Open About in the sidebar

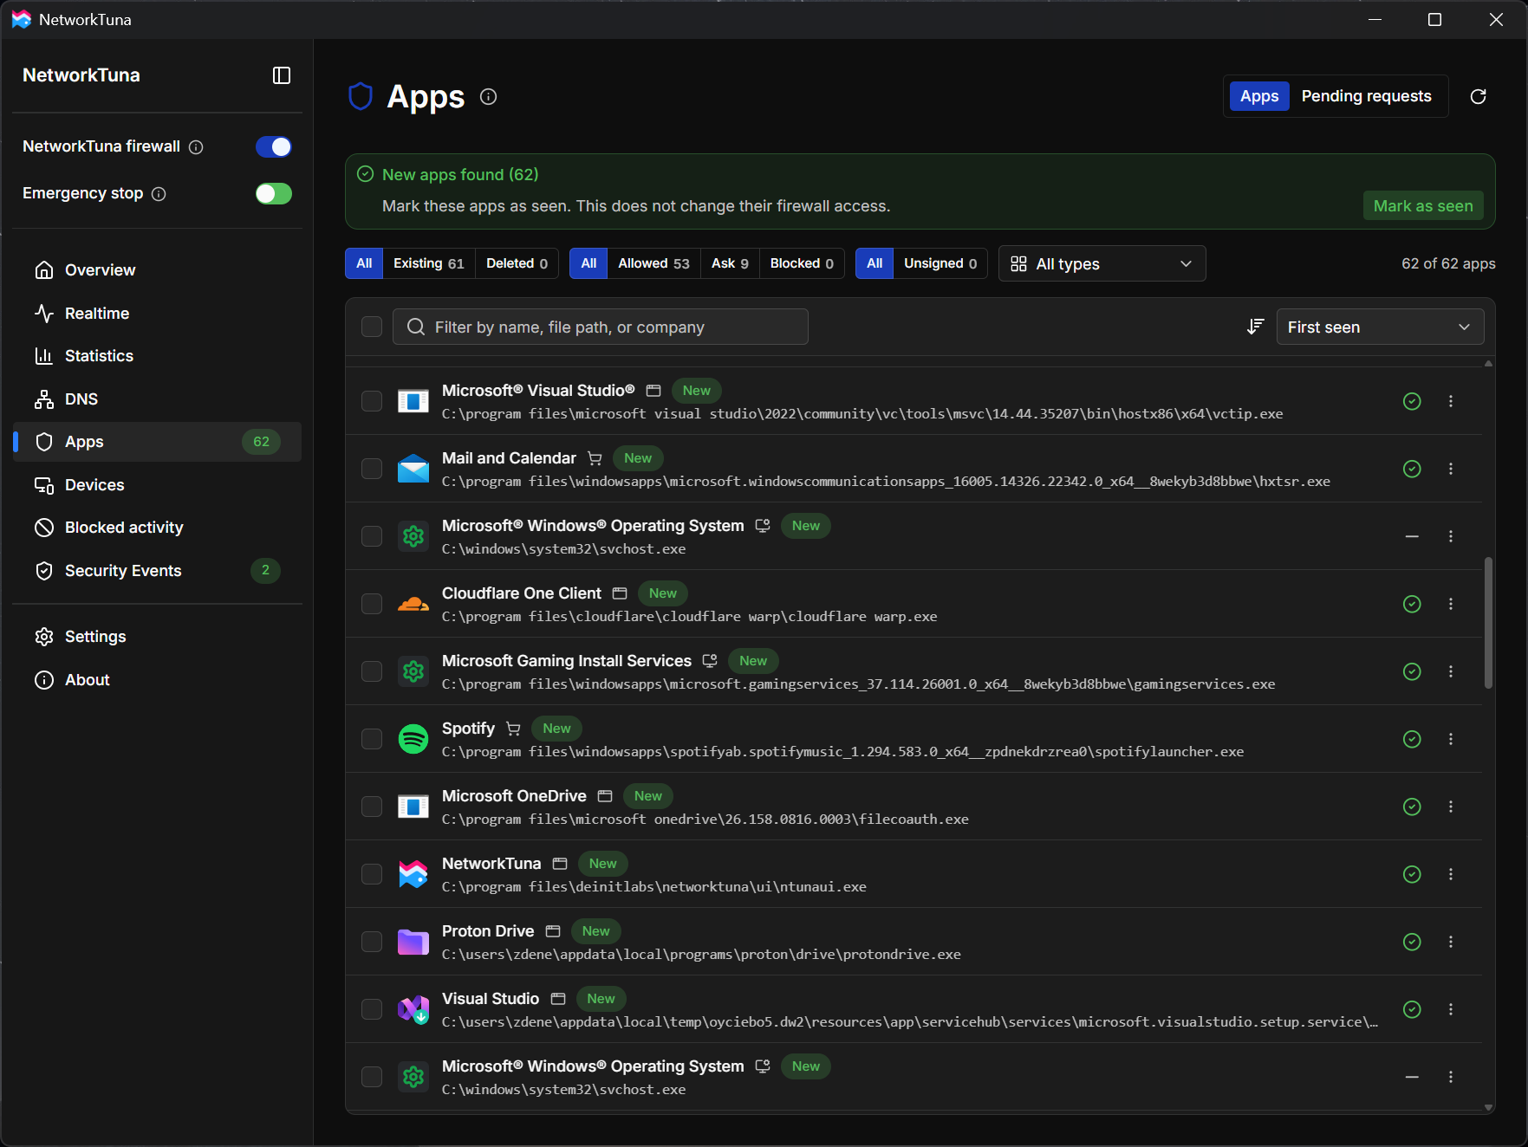[157, 680]
